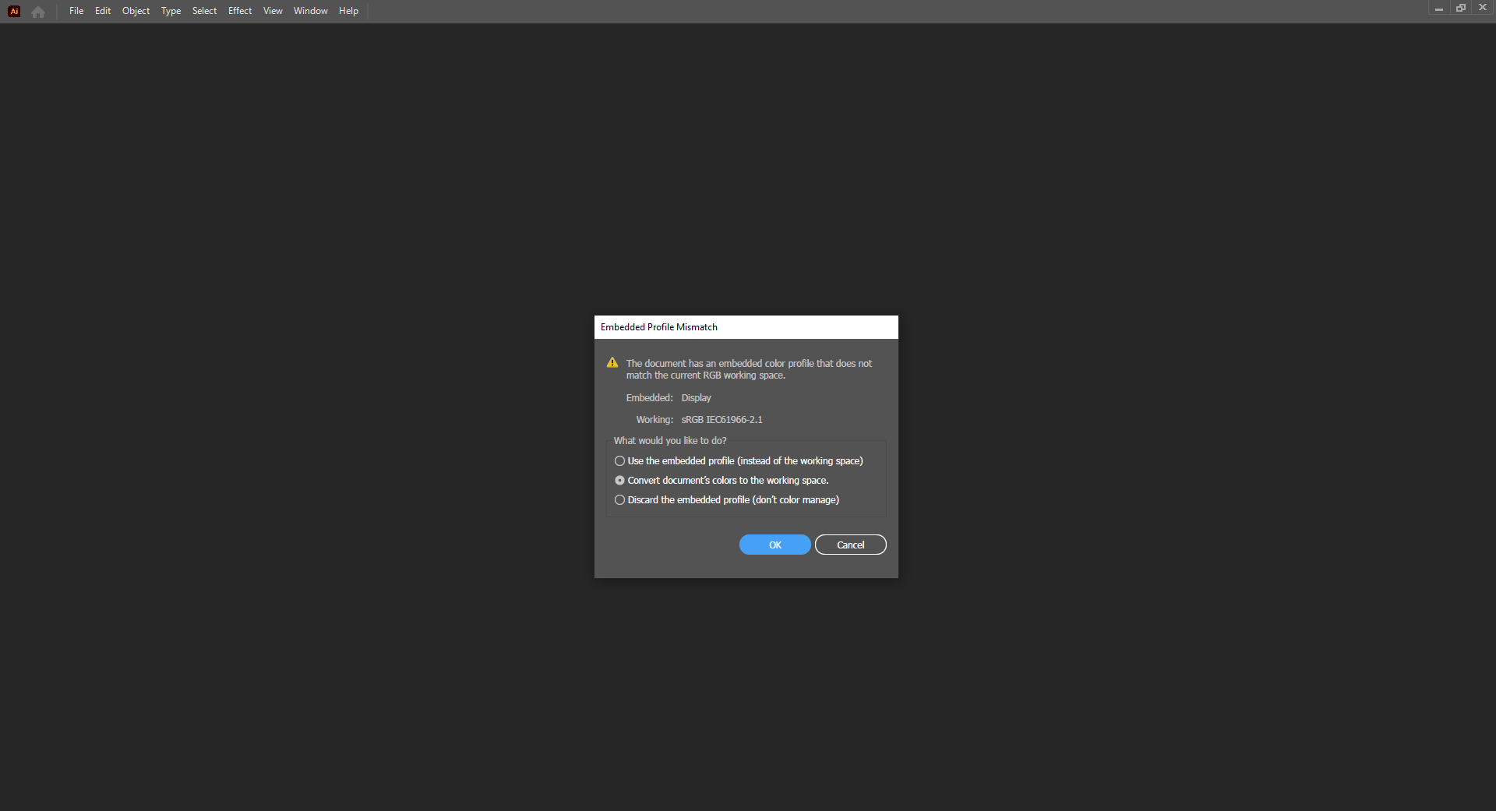Click the yellow warning triangle icon
This screenshot has width=1496, height=811.
pos(612,362)
